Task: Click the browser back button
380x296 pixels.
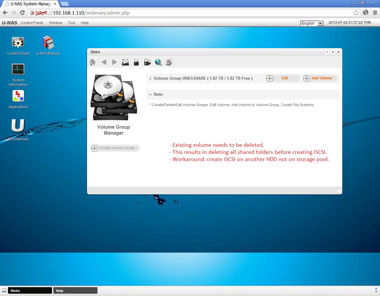Action: point(5,12)
